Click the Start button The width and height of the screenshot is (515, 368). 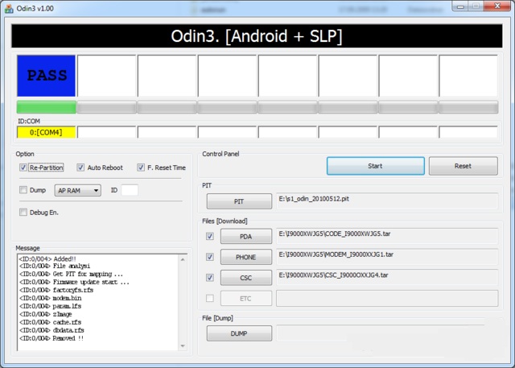(376, 166)
